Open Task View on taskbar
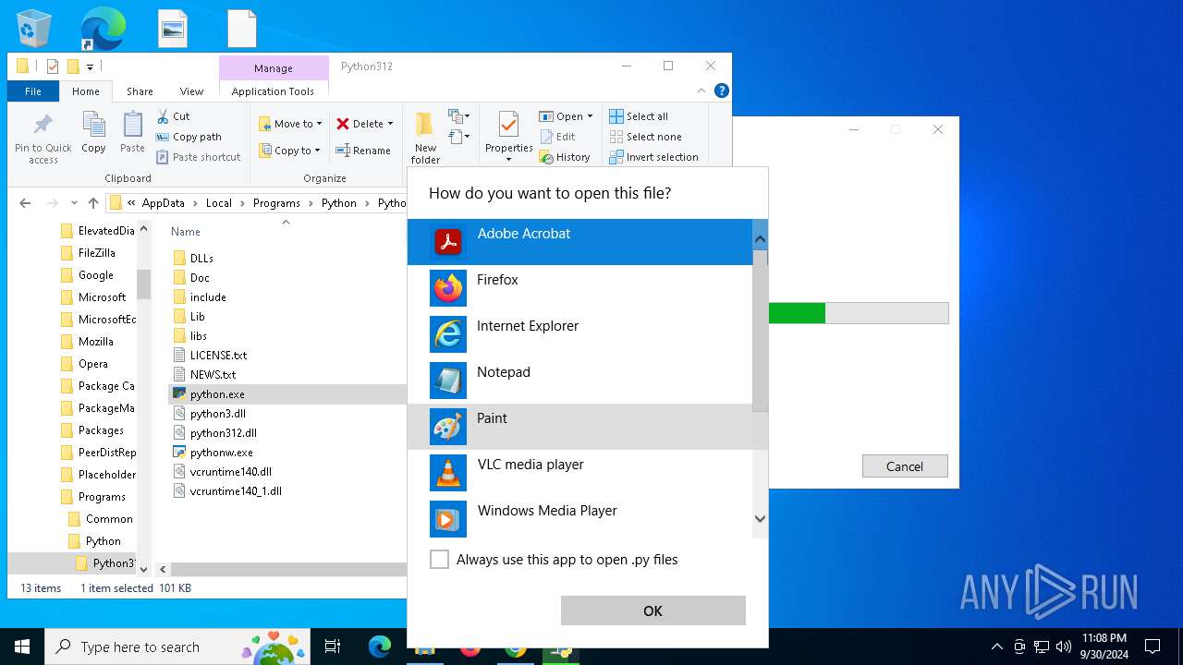The height and width of the screenshot is (665, 1183). click(333, 647)
